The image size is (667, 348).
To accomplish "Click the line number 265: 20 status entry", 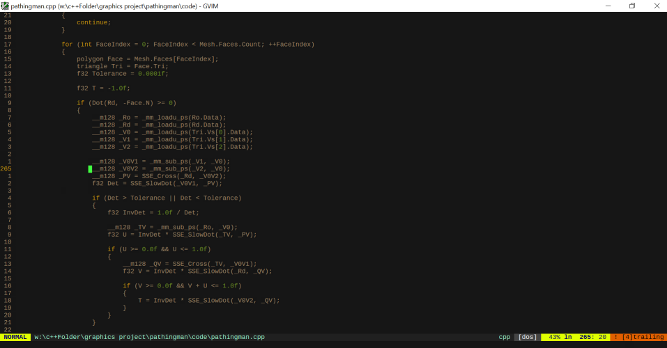I will (592, 337).
